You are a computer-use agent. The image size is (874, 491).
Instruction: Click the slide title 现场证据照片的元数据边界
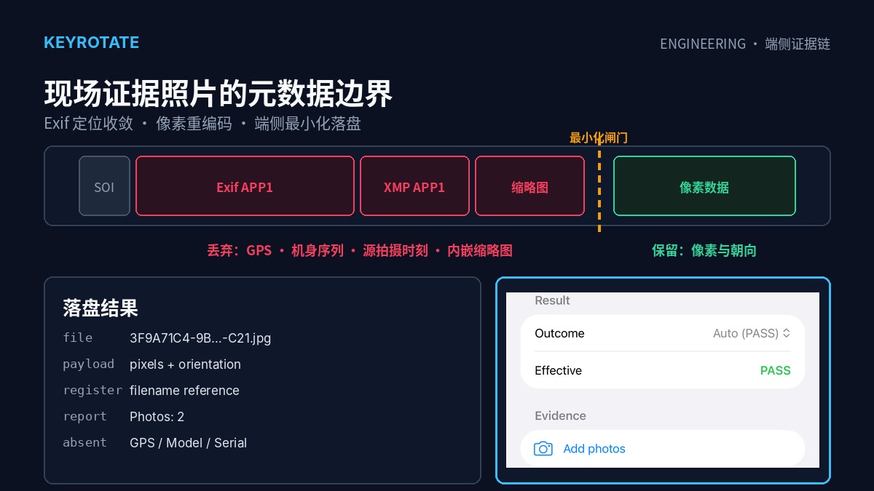click(219, 93)
